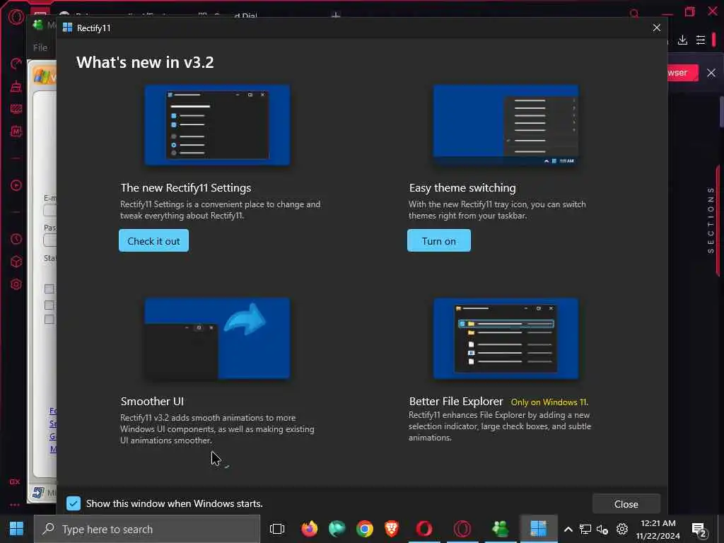The width and height of the screenshot is (724, 543).
Task: Click the Rectify11 Settings preview image
Action: [218, 125]
